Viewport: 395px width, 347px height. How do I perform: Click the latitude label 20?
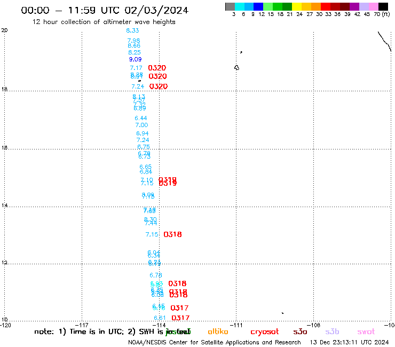click(x=4, y=30)
